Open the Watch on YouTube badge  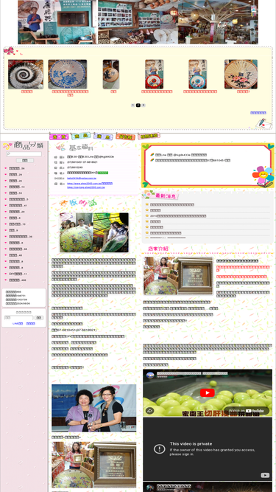click(x=247, y=410)
